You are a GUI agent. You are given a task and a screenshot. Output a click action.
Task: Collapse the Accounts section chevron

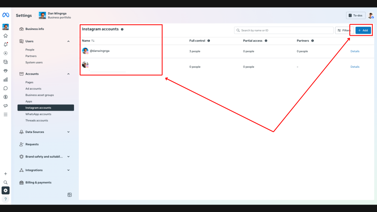68,74
